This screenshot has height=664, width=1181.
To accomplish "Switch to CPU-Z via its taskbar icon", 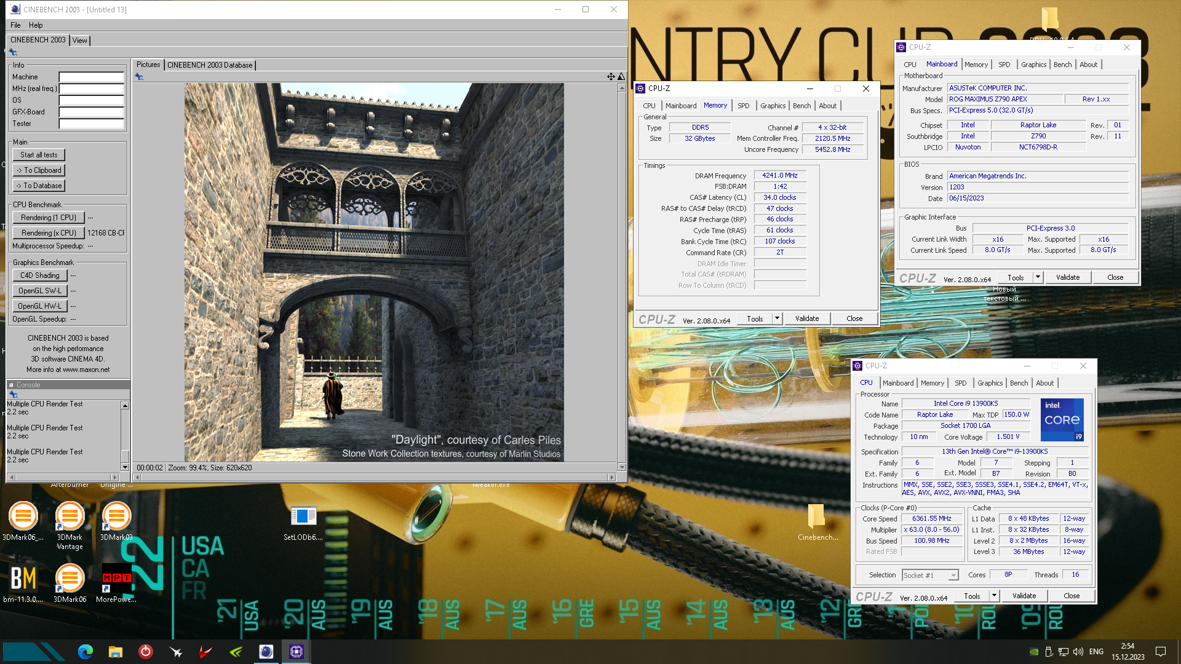I will (x=296, y=652).
